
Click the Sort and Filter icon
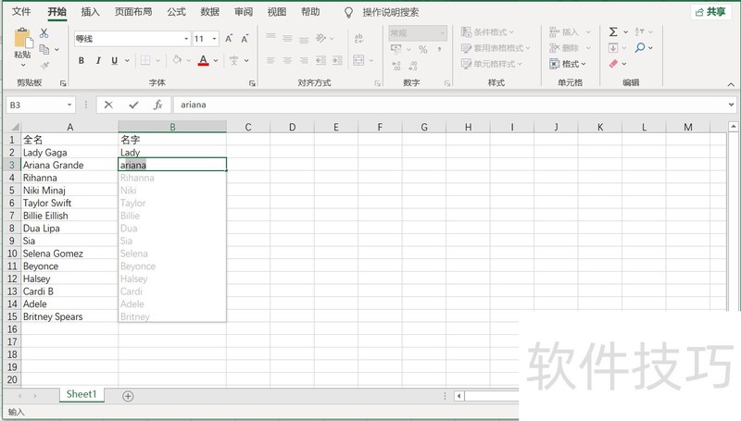639,31
